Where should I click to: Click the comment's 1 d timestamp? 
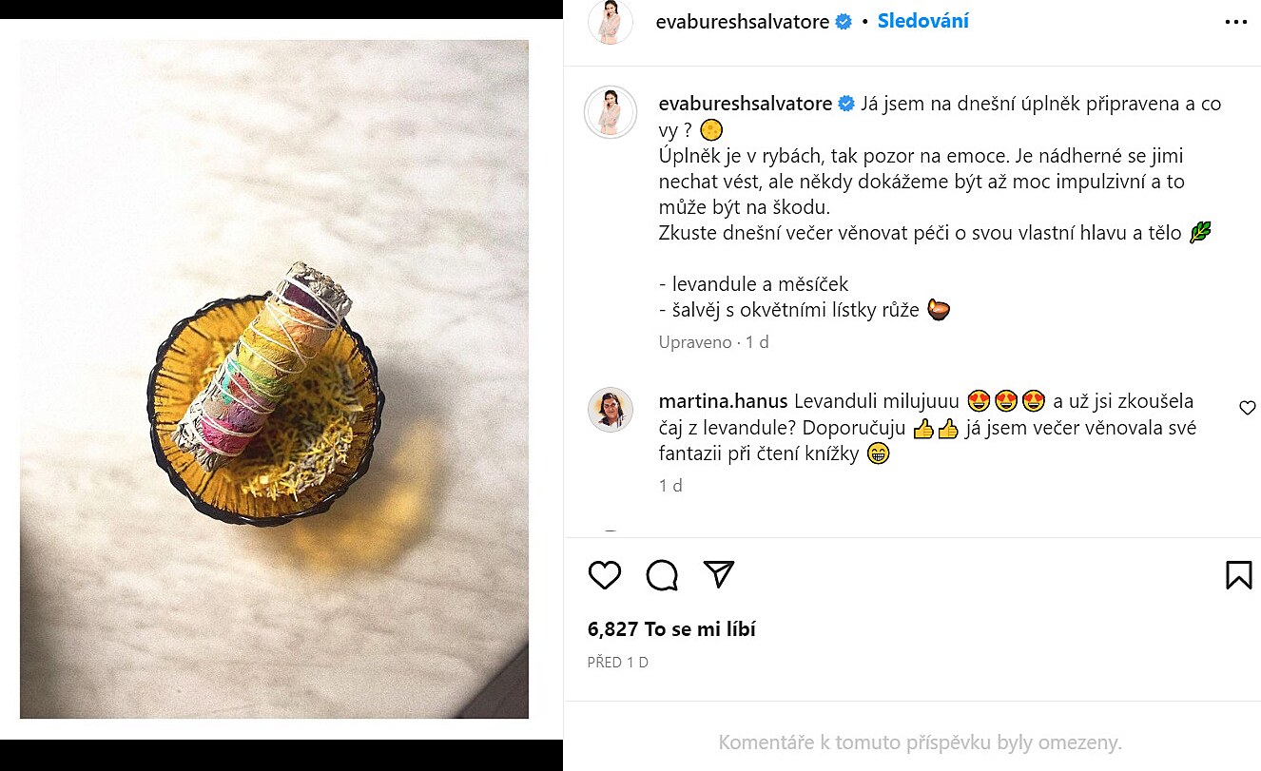coord(670,486)
